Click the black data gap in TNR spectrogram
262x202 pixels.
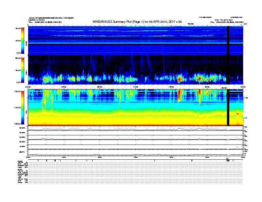tap(228, 108)
